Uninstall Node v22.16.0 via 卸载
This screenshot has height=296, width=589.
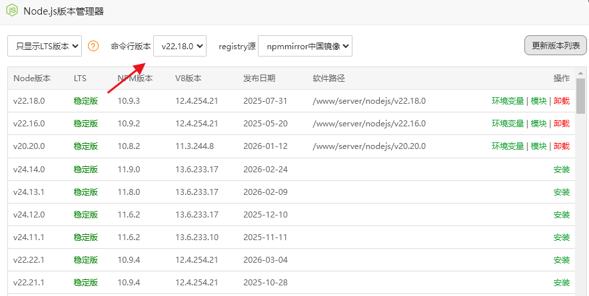[562, 124]
